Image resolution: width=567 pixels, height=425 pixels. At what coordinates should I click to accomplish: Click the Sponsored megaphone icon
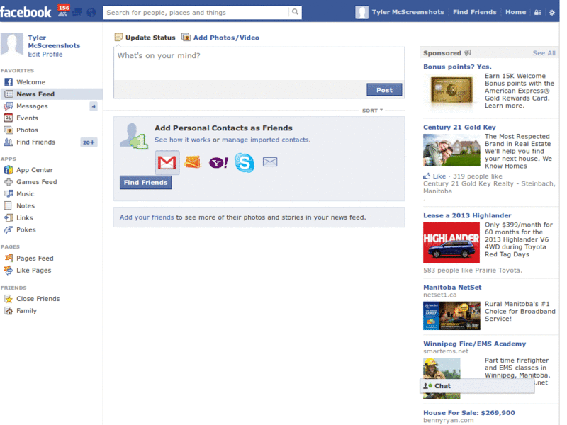(x=468, y=52)
